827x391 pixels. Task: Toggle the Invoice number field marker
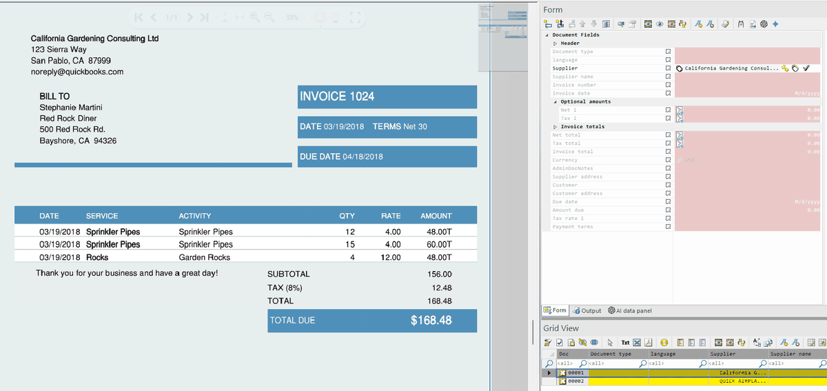[668, 85]
